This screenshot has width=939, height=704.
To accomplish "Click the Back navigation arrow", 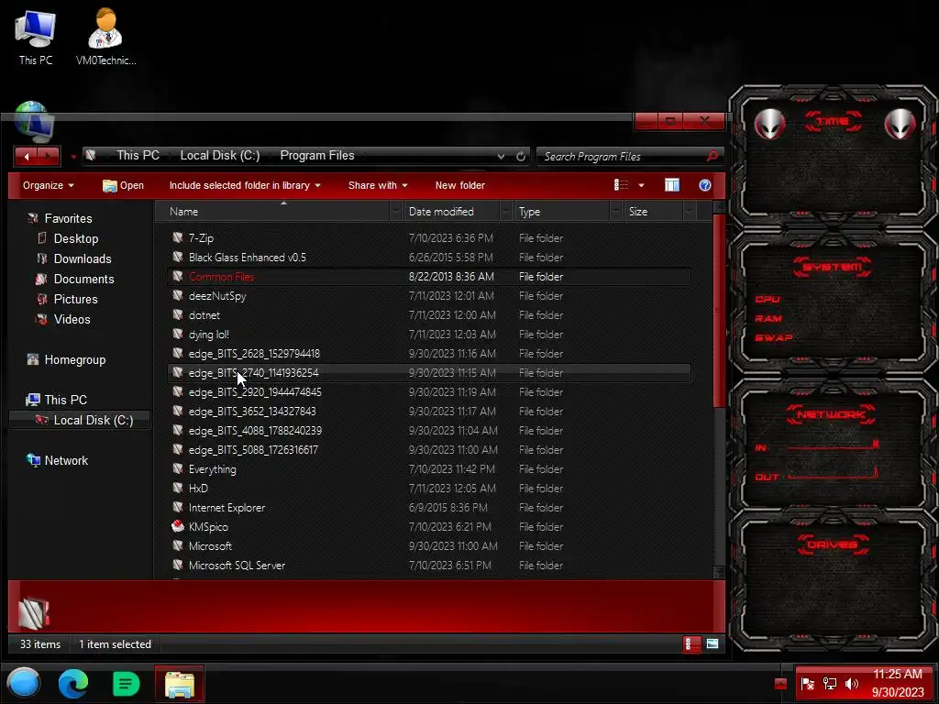I will (x=26, y=156).
